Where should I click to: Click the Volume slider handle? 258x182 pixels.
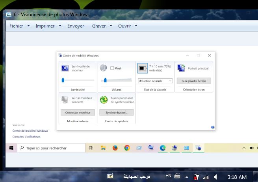(105, 80)
